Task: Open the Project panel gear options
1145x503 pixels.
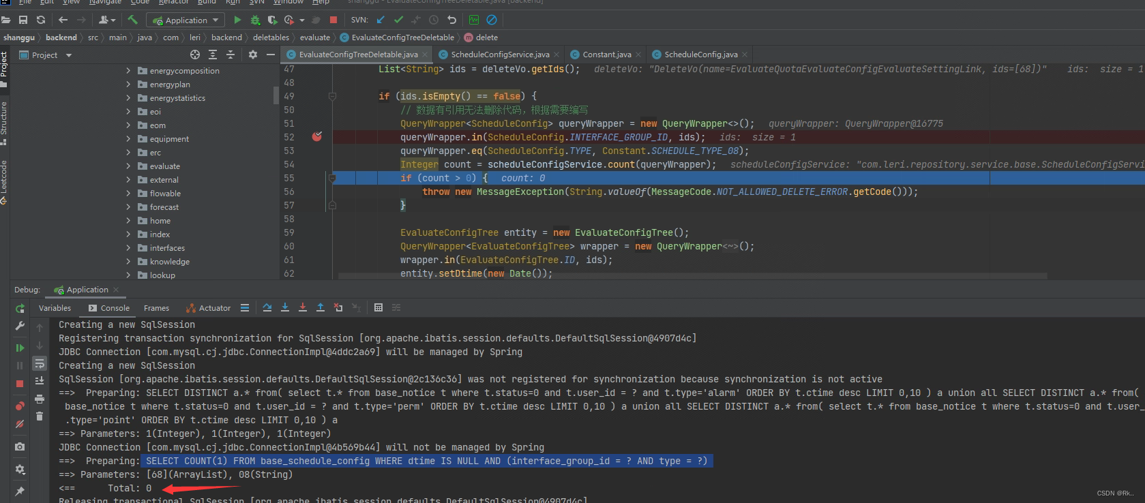Action: tap(253, 55)
